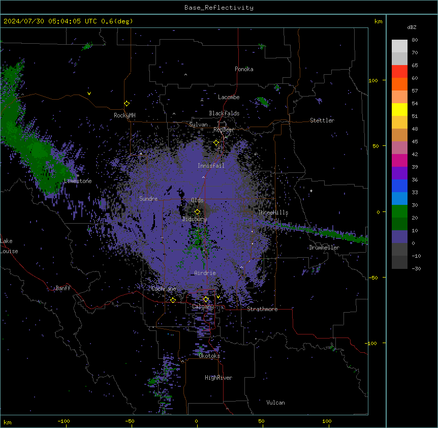Click the Base_Reflectivity title

(219, 8)
